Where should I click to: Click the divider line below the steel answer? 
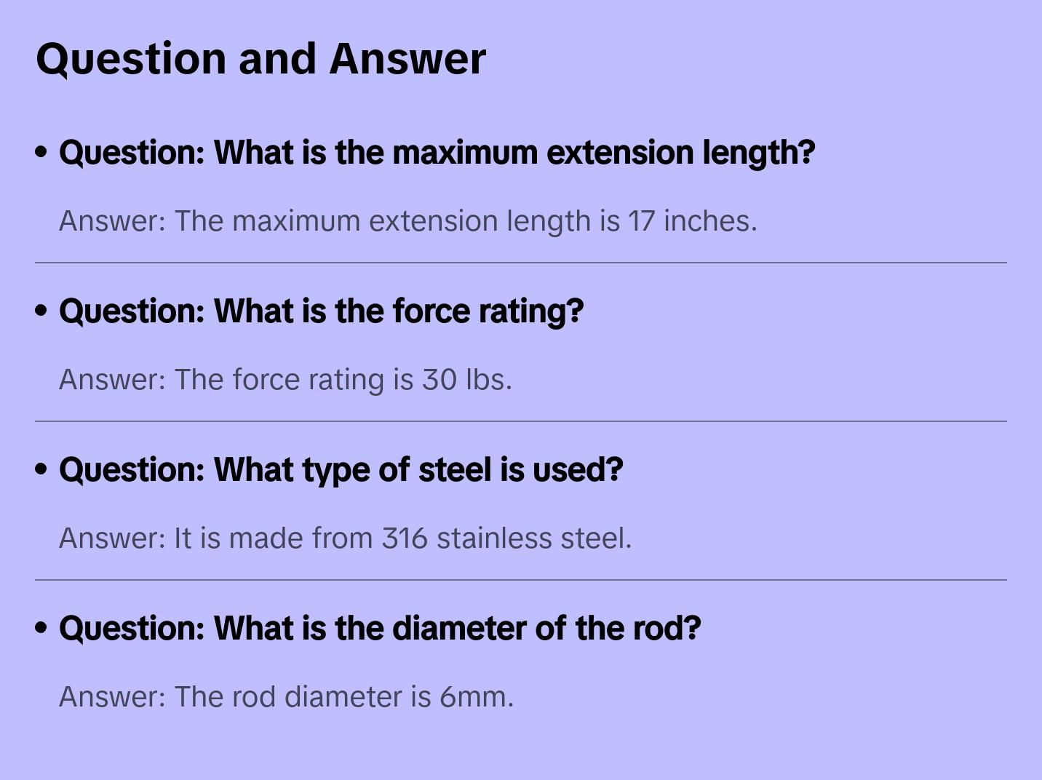point(521,580)
